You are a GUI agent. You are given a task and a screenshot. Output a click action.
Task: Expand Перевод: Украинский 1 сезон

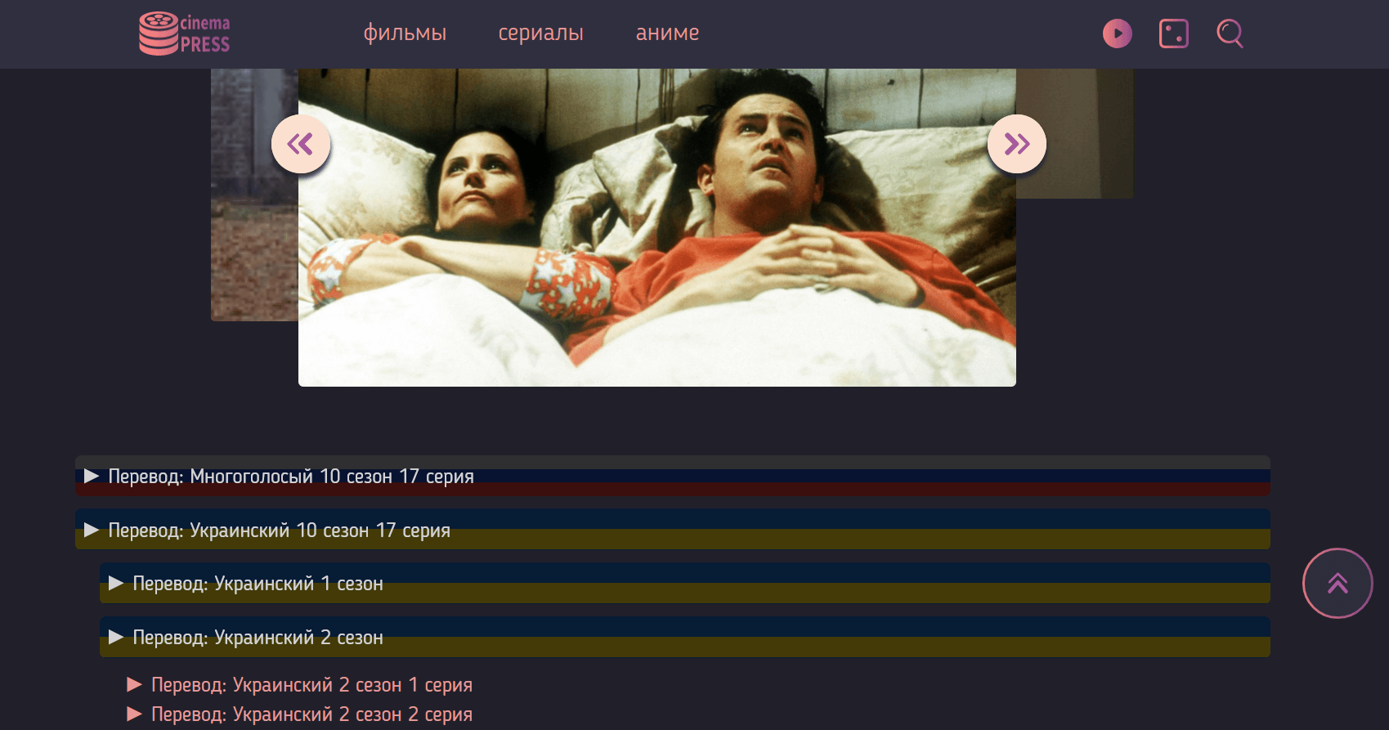point(684,583)
